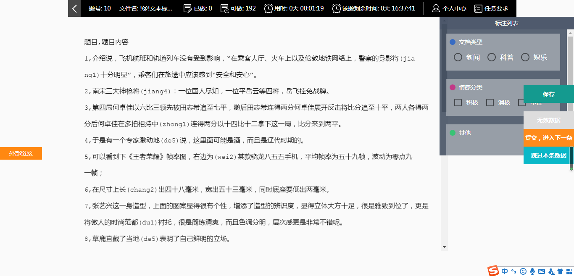The height and width of the screenshot is (276, 574).
Task: Click sentence 3 starting 第四局何卓佳
Action: click(256, 116)
